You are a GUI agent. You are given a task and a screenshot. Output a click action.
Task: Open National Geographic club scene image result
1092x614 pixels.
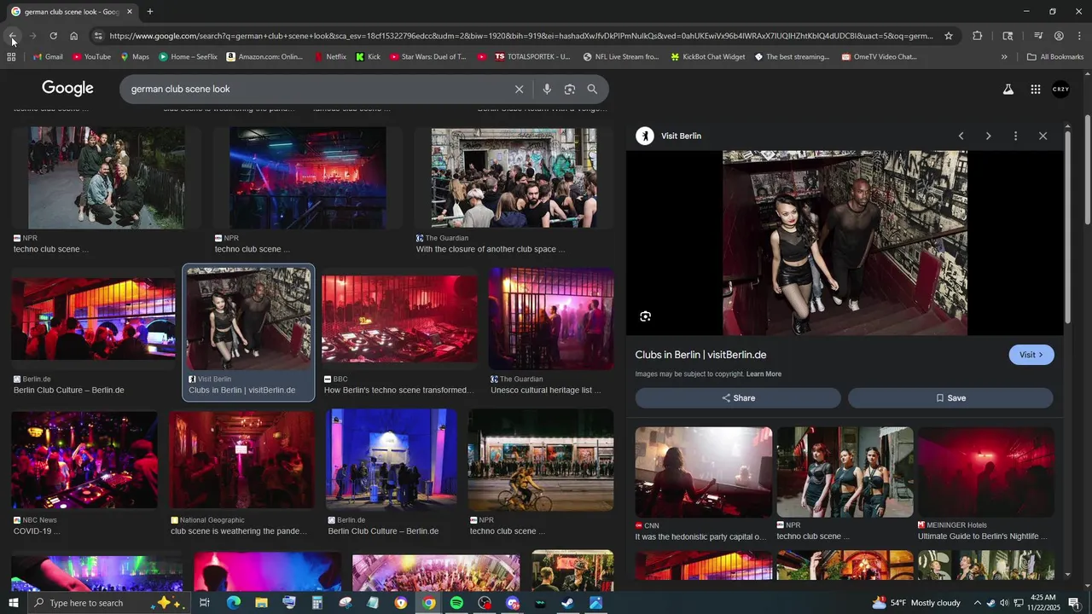click(242, 460)
